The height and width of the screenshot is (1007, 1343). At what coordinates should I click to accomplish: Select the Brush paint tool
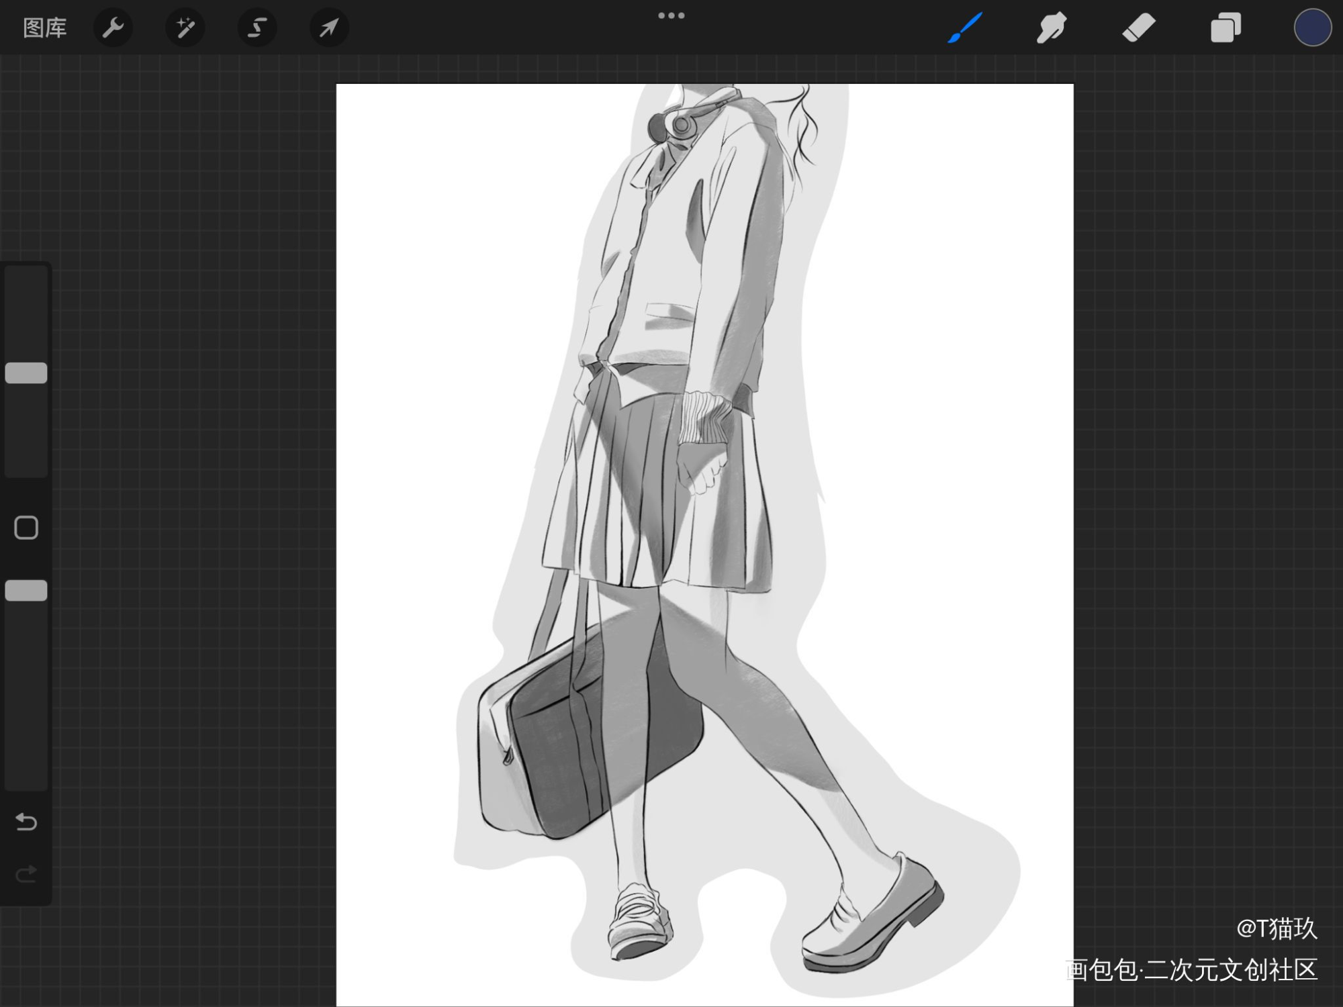pos(965,28)
